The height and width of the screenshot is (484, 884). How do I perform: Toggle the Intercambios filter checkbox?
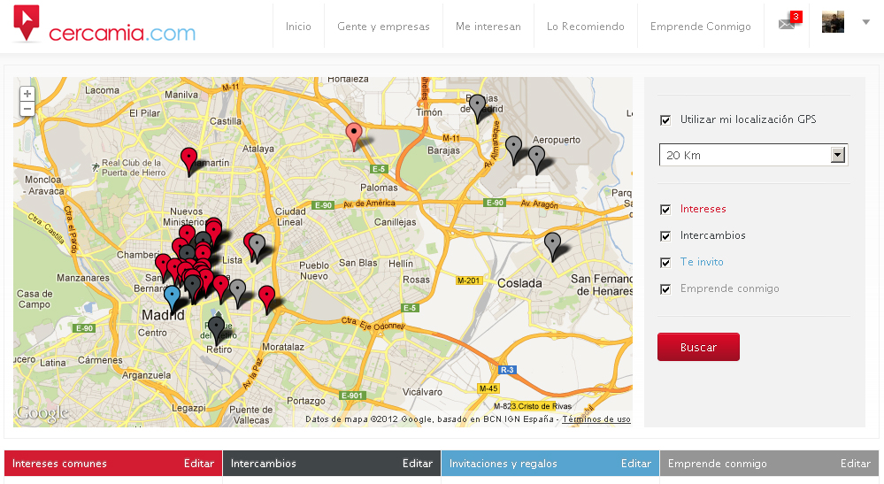(x=665, y=236)
